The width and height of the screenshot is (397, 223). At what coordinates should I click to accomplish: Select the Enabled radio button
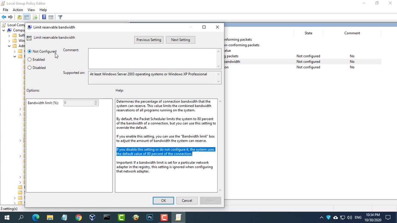pos(29,59)
